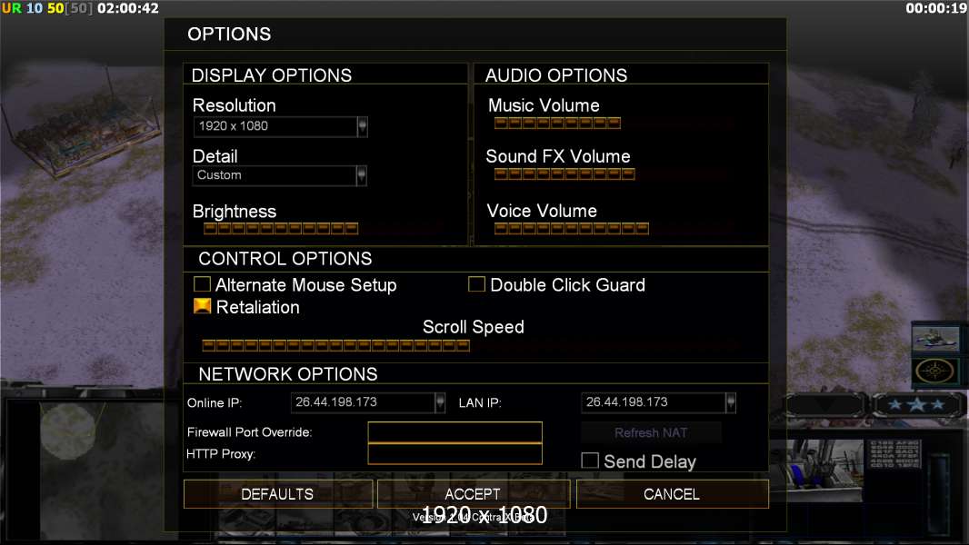This screenshot has height=545, width=969.
Task: Click the three-star general rank indicator
Action: [x=917, y=405]
